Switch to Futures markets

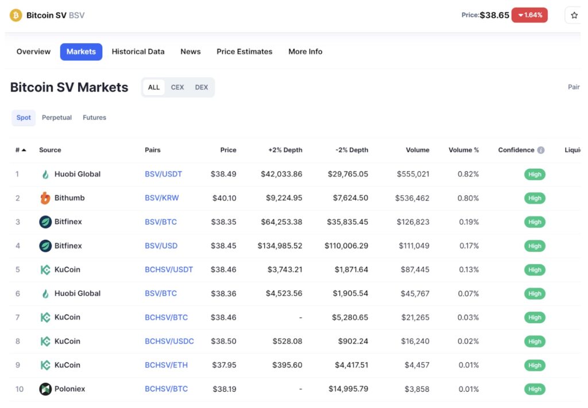pyautogui.click(x=95, y=118)
